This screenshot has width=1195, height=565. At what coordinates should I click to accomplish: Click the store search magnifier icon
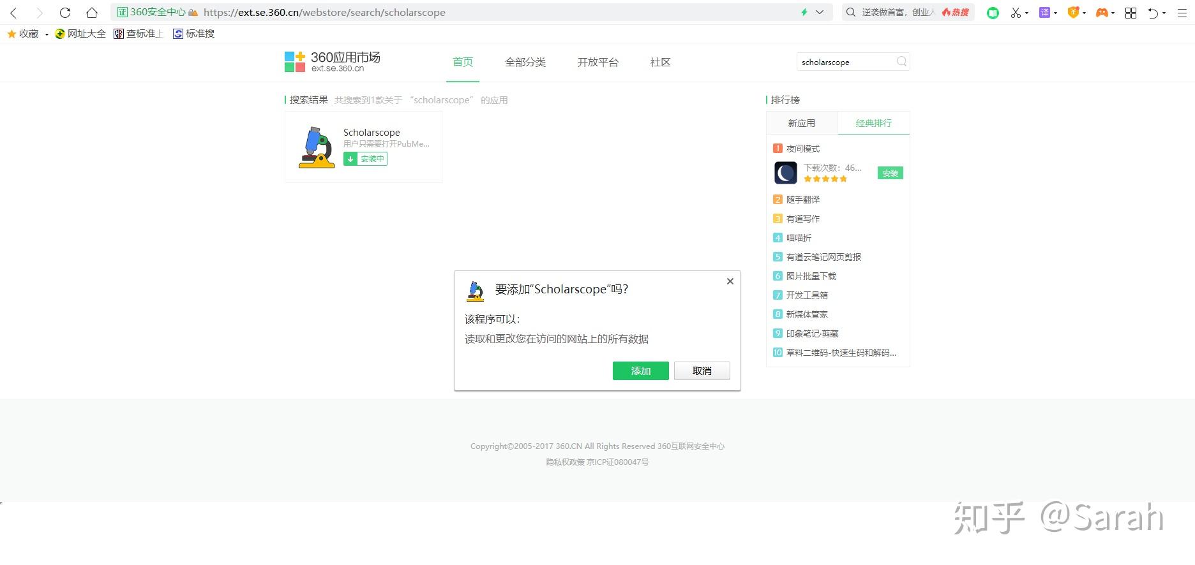[901, 62]
